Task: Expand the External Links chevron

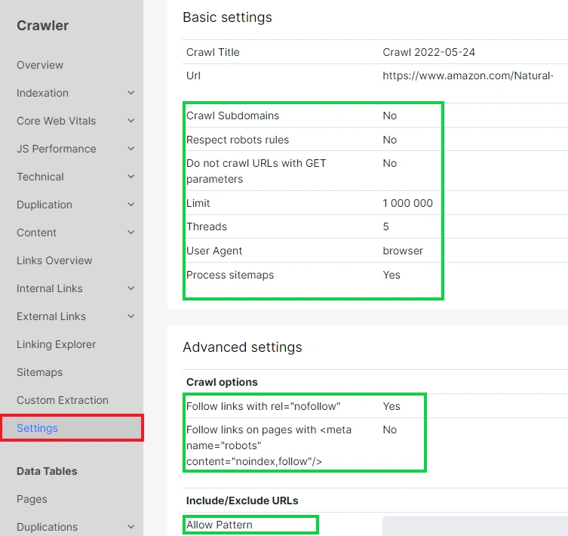Action: click(130, 316)
